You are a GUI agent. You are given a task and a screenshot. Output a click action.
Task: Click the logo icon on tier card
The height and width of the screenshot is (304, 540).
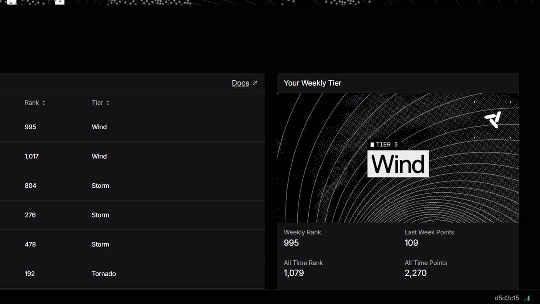492,120
